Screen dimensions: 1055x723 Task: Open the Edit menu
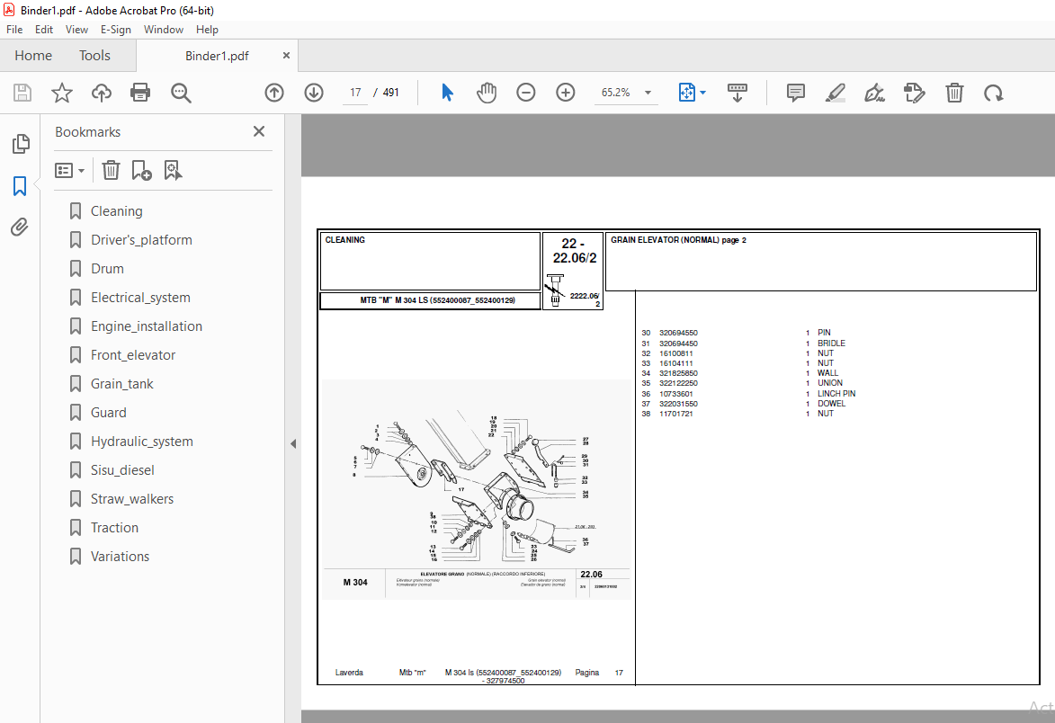coord(44,30)
